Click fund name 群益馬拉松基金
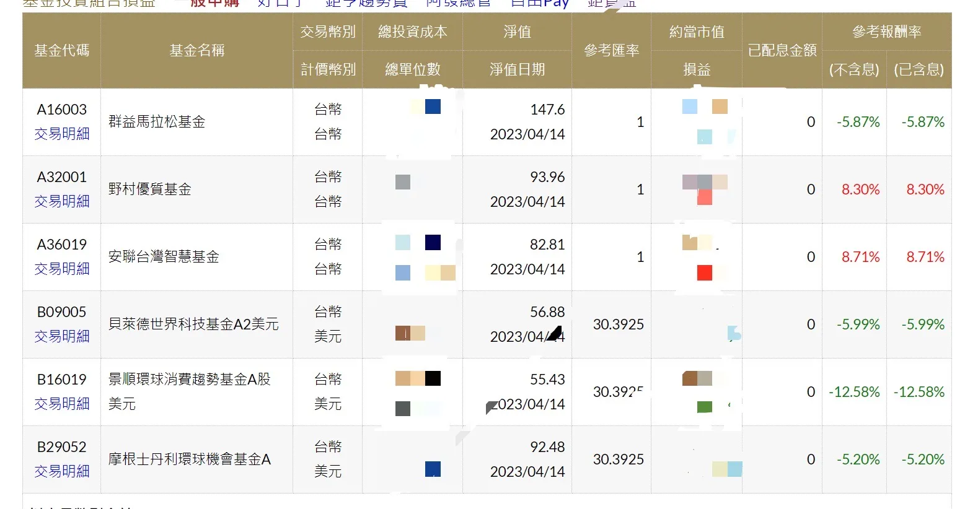 tap(157, 121)
